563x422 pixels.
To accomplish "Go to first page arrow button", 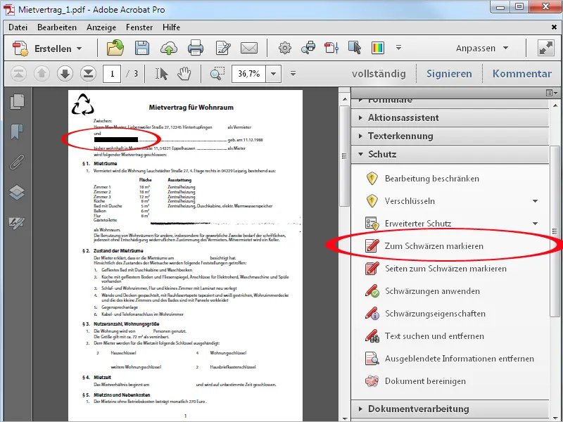I will (18, 74).
